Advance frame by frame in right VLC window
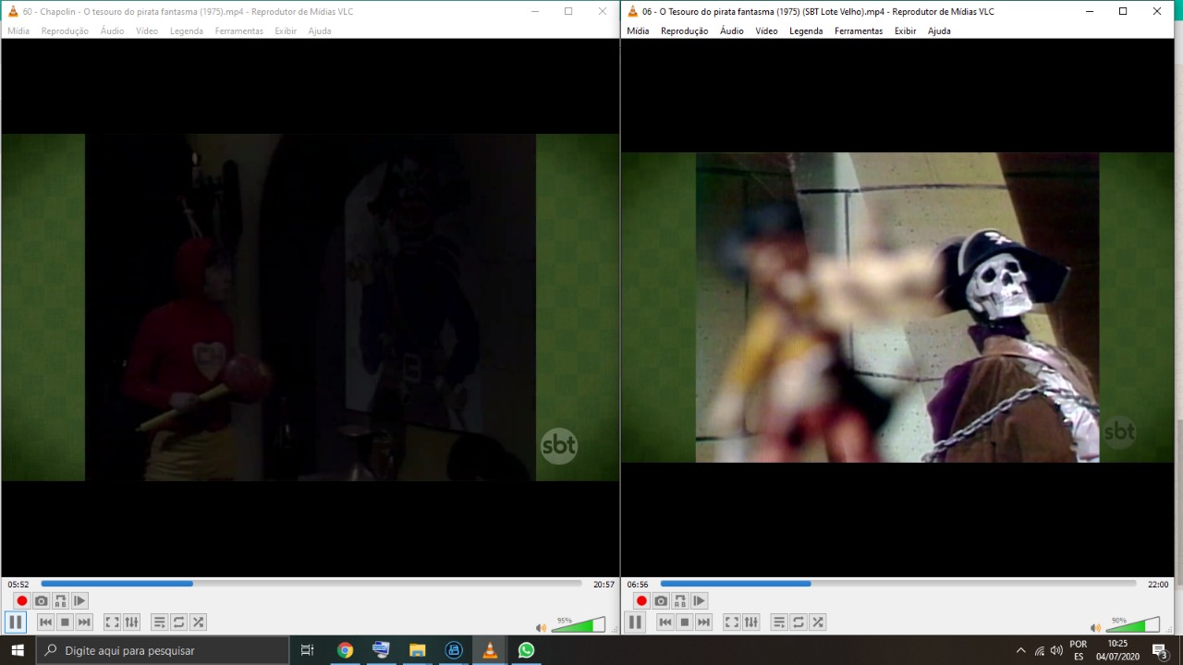This screenshot has width=1183, height=665. pyautogui.click(x=700, y=601)
